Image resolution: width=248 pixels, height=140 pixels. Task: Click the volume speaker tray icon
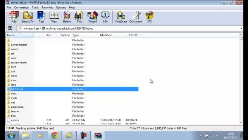pos(218,136)
